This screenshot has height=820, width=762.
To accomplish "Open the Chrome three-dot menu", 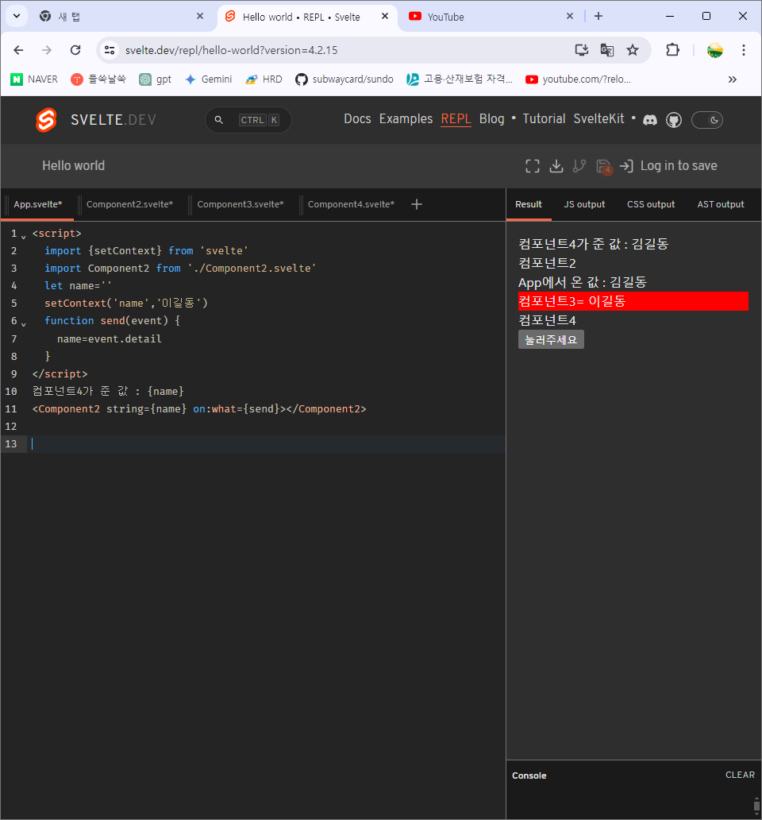I will 743,50.
